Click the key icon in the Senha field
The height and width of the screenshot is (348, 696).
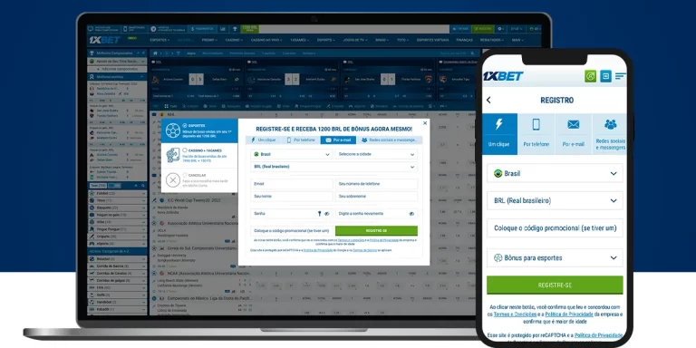pos(319,214)
